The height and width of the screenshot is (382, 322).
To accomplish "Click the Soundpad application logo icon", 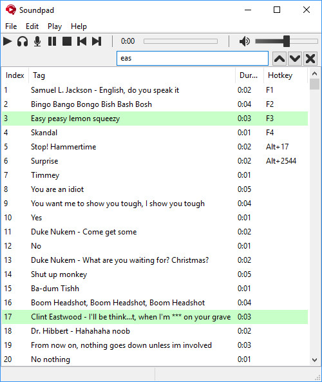I will 11,10.
